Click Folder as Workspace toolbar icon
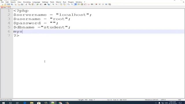185x104 pixels. pos(88,4)
